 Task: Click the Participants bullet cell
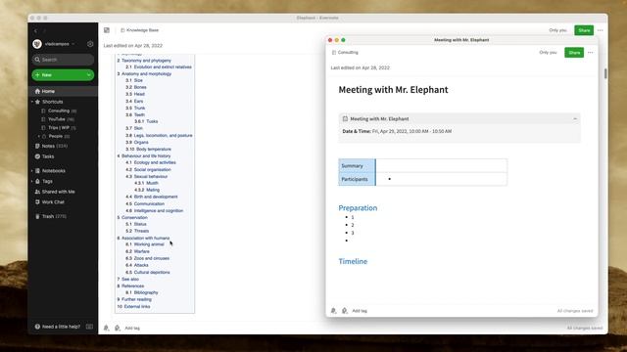tap(442, 179)
